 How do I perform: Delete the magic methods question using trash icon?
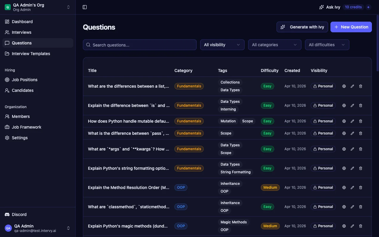pyautogui.click(x=360, y=226)
